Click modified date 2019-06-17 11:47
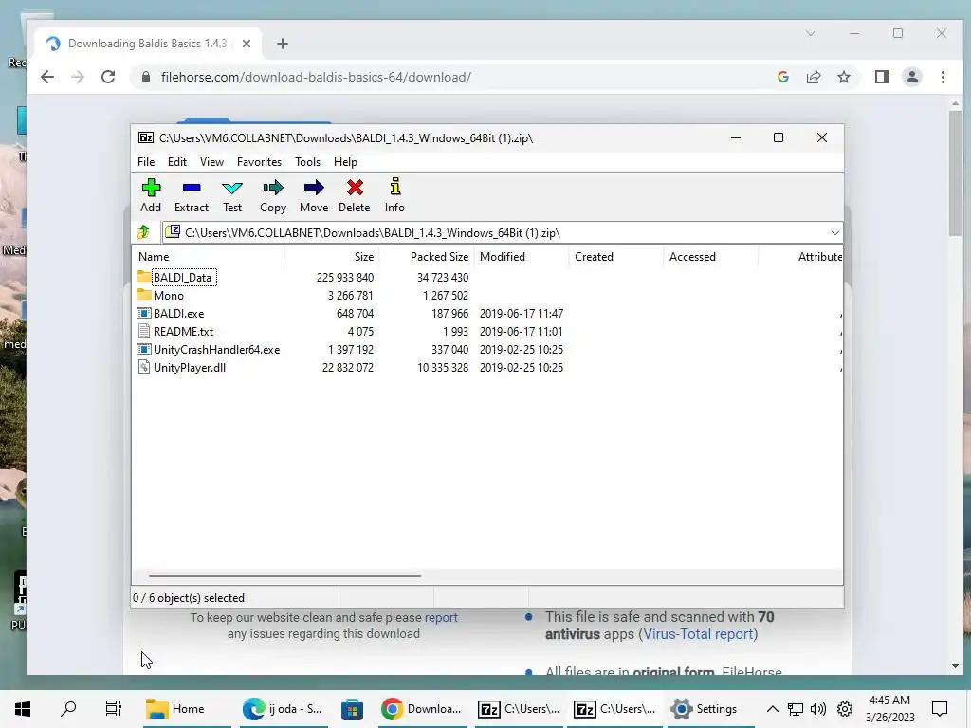The height and width of the screenshot is (728, 971). pos(522,313)
